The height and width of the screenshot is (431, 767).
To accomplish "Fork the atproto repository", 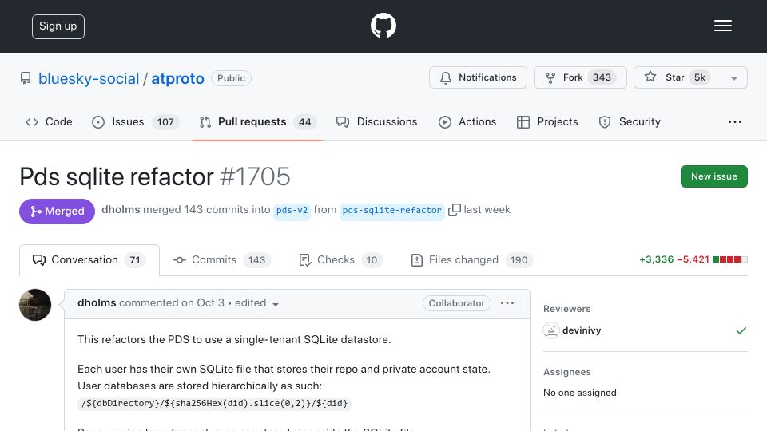I will click(x=580, y=77).
